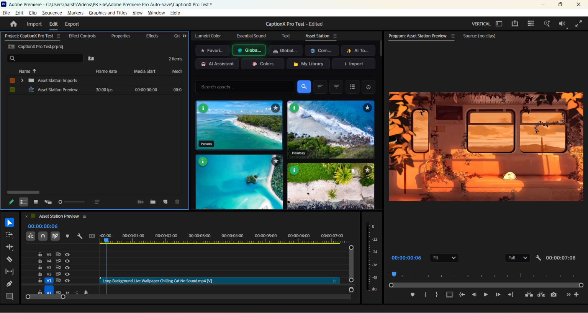Image resolution: width=588 pixels, height=313 pixels.
Task: Select the Ripple Edit tool
Action: coord(10,247)
